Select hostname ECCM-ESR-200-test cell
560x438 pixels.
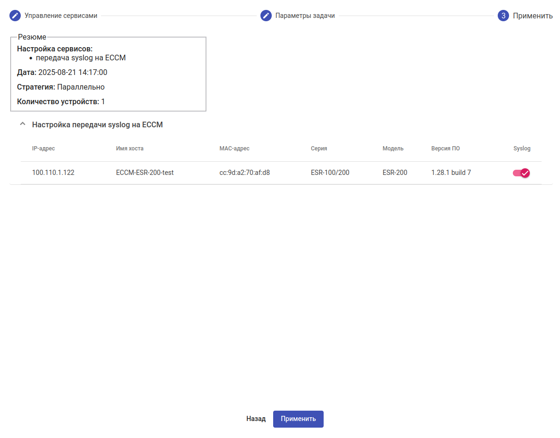point(145,173)
